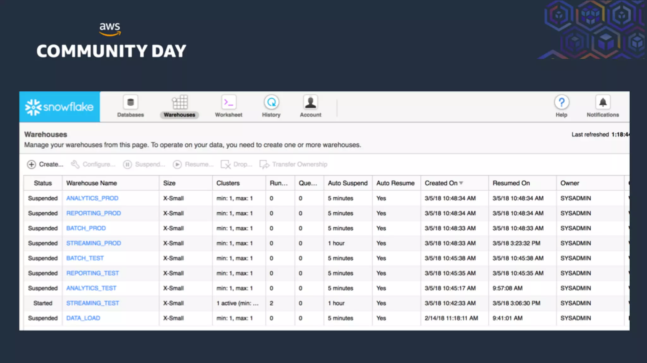This screenshot has width=647, height=363.
Task: Click the DATA_LOAD warehouse link
Action: (x=83, y=318)
